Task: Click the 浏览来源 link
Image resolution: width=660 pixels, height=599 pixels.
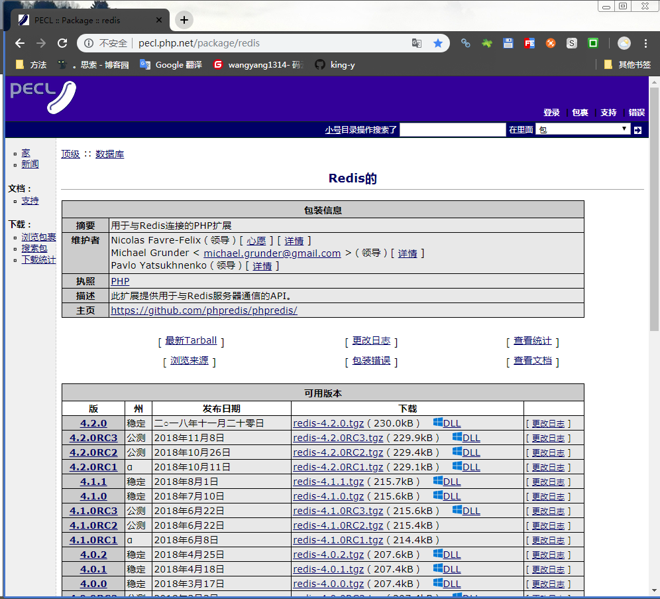Action: (189, 361)
